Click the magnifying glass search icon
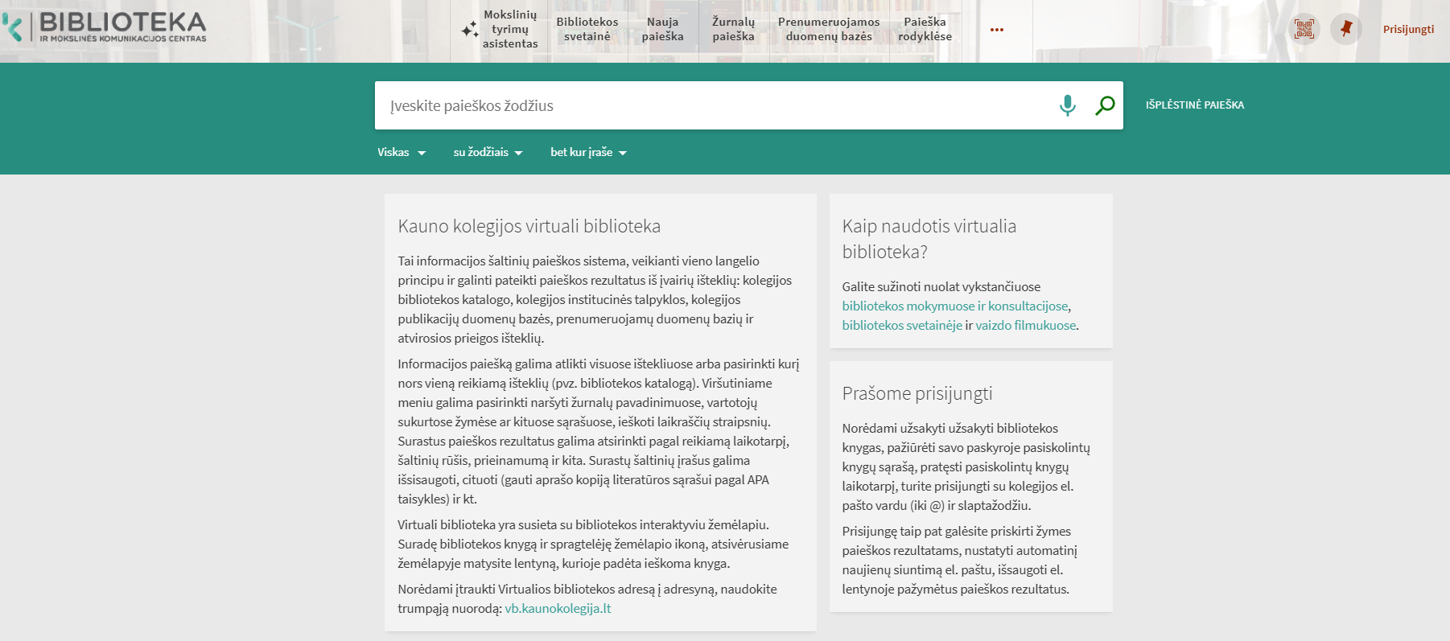Screen dimensions: 1450x641 click(x=1105, y=105)
